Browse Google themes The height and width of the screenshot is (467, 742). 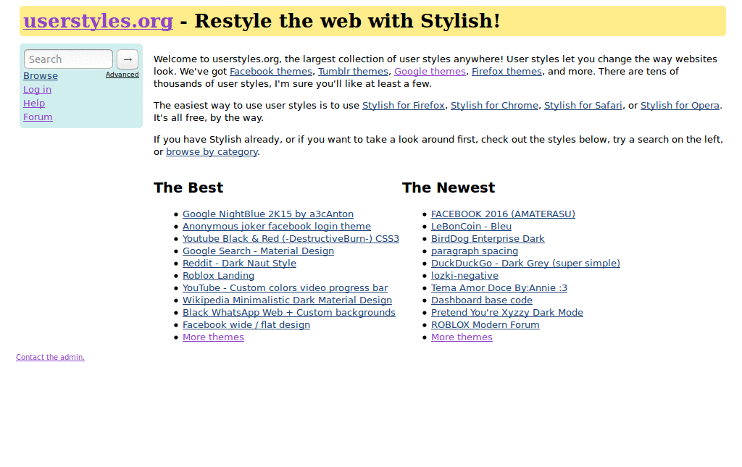(430, 71)
